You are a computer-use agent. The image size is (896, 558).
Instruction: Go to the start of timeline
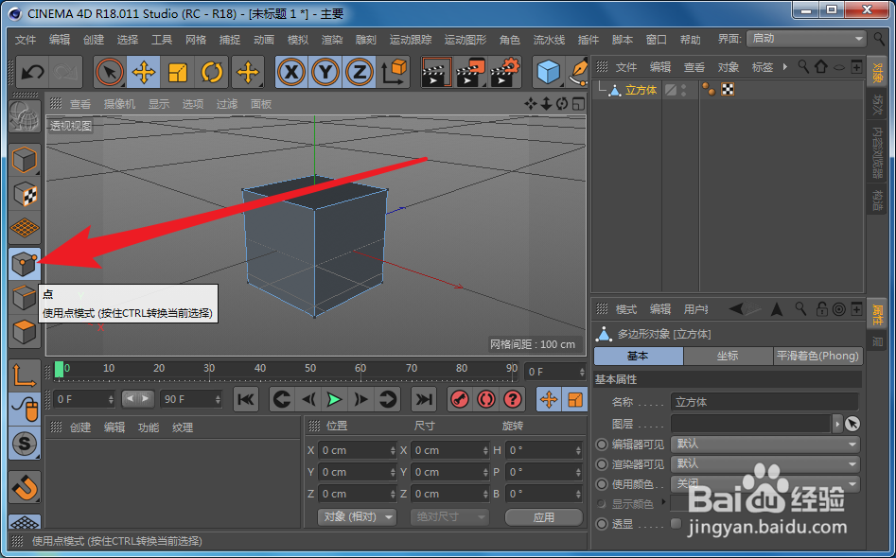[246, 399]
